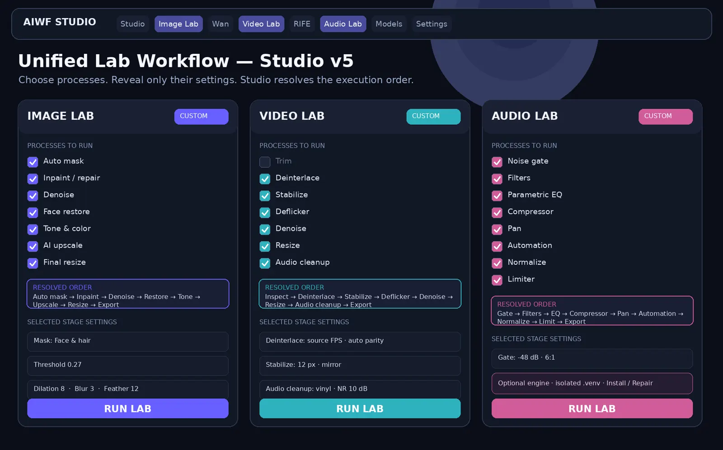Open Audio Lab CUSTOM preset dropdown
Screen dimensions: 723x450
pos(666,117)
